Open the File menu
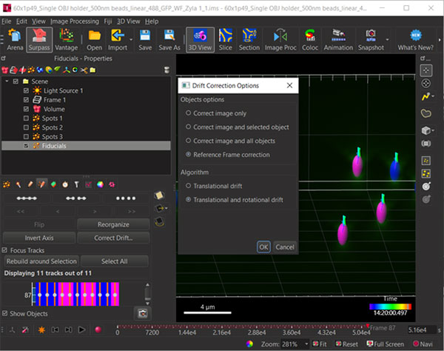 click(x=6, y=21)
